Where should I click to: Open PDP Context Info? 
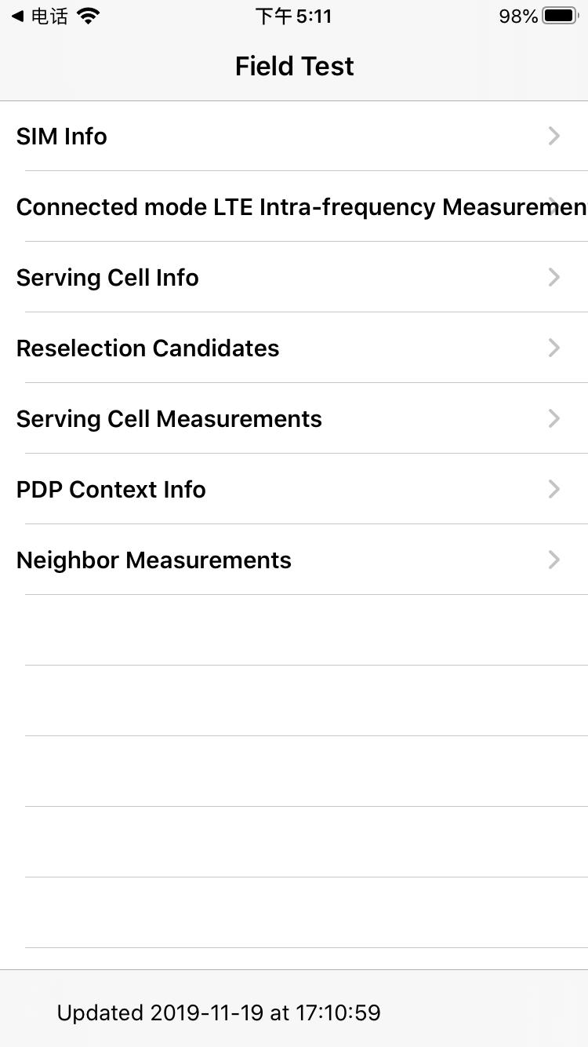click(111, 490)
